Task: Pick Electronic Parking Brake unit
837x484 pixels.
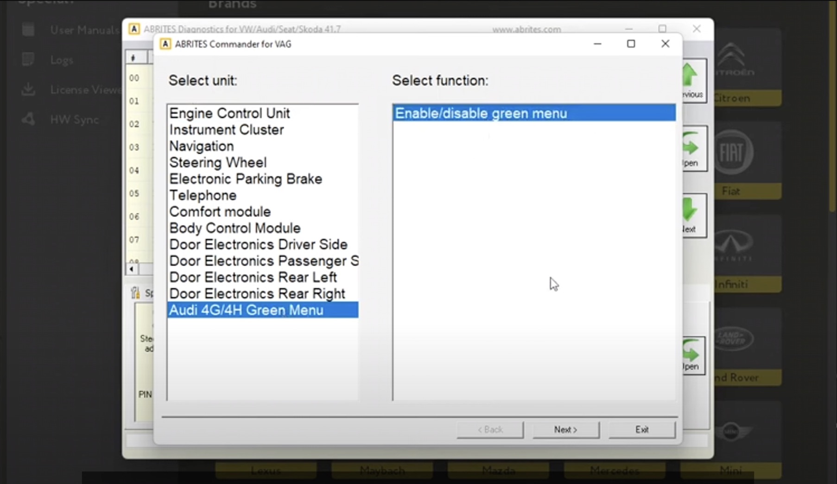Action: (262, 179)
